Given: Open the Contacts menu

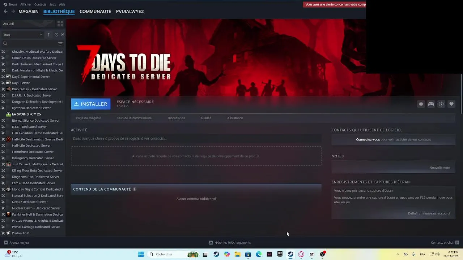Looking at the screenshot, I should coord(40,4).
